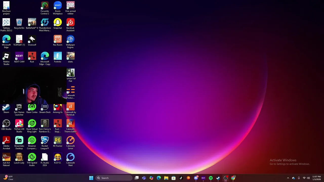Select the R6 Tracker desktop icon
324x182 pixels.
tap(57, 142)
